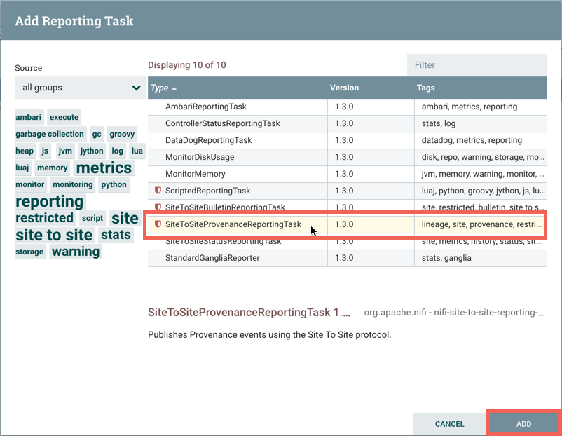Filter by the garbage collection tag
The width and height of the screenshot is (562, 436).
click(50, 134)
